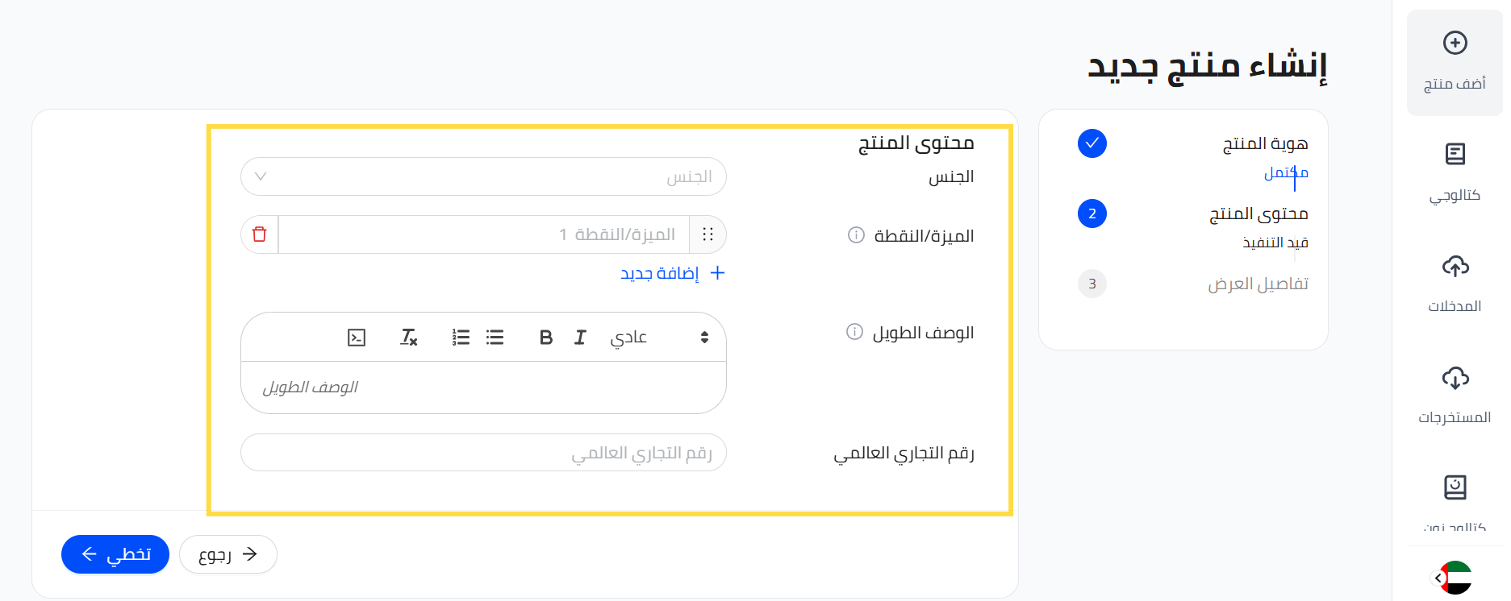
Task: Insert a bulleted list
Action: click(495, 338)
